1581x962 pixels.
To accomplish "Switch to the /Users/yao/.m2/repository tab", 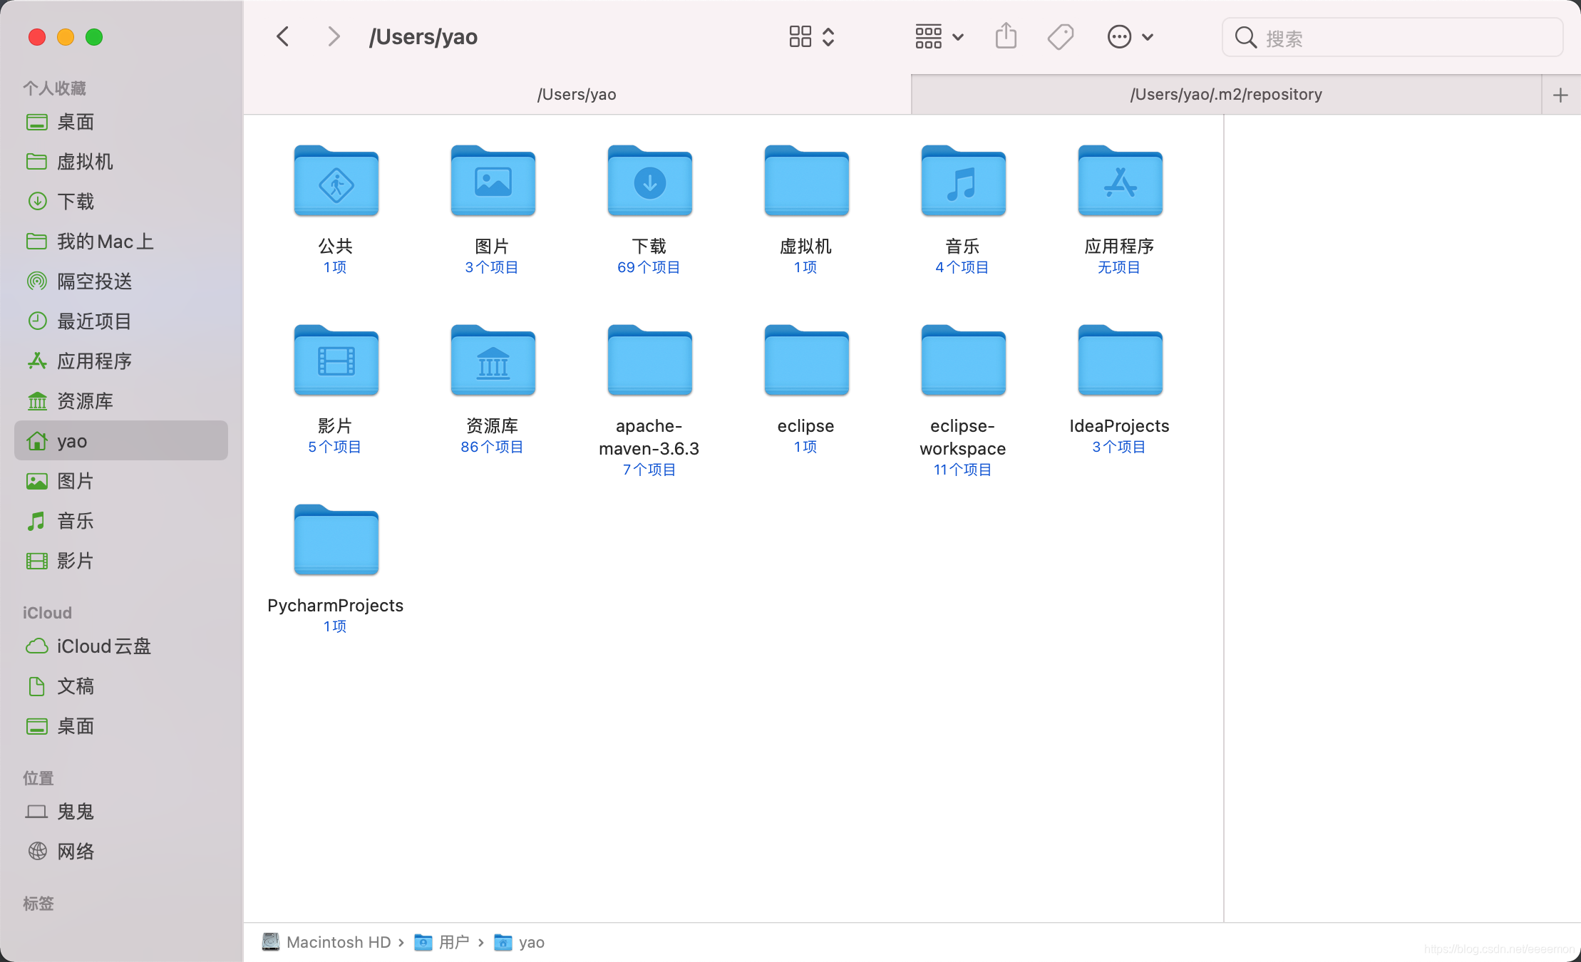I will [1226, 95].
